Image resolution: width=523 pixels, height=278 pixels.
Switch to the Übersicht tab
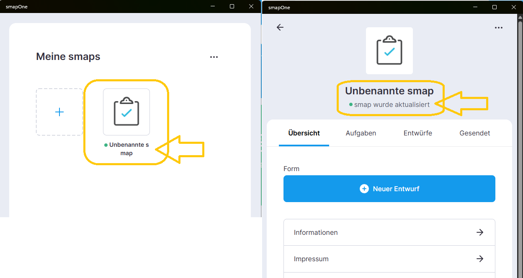tap(304, 133)
